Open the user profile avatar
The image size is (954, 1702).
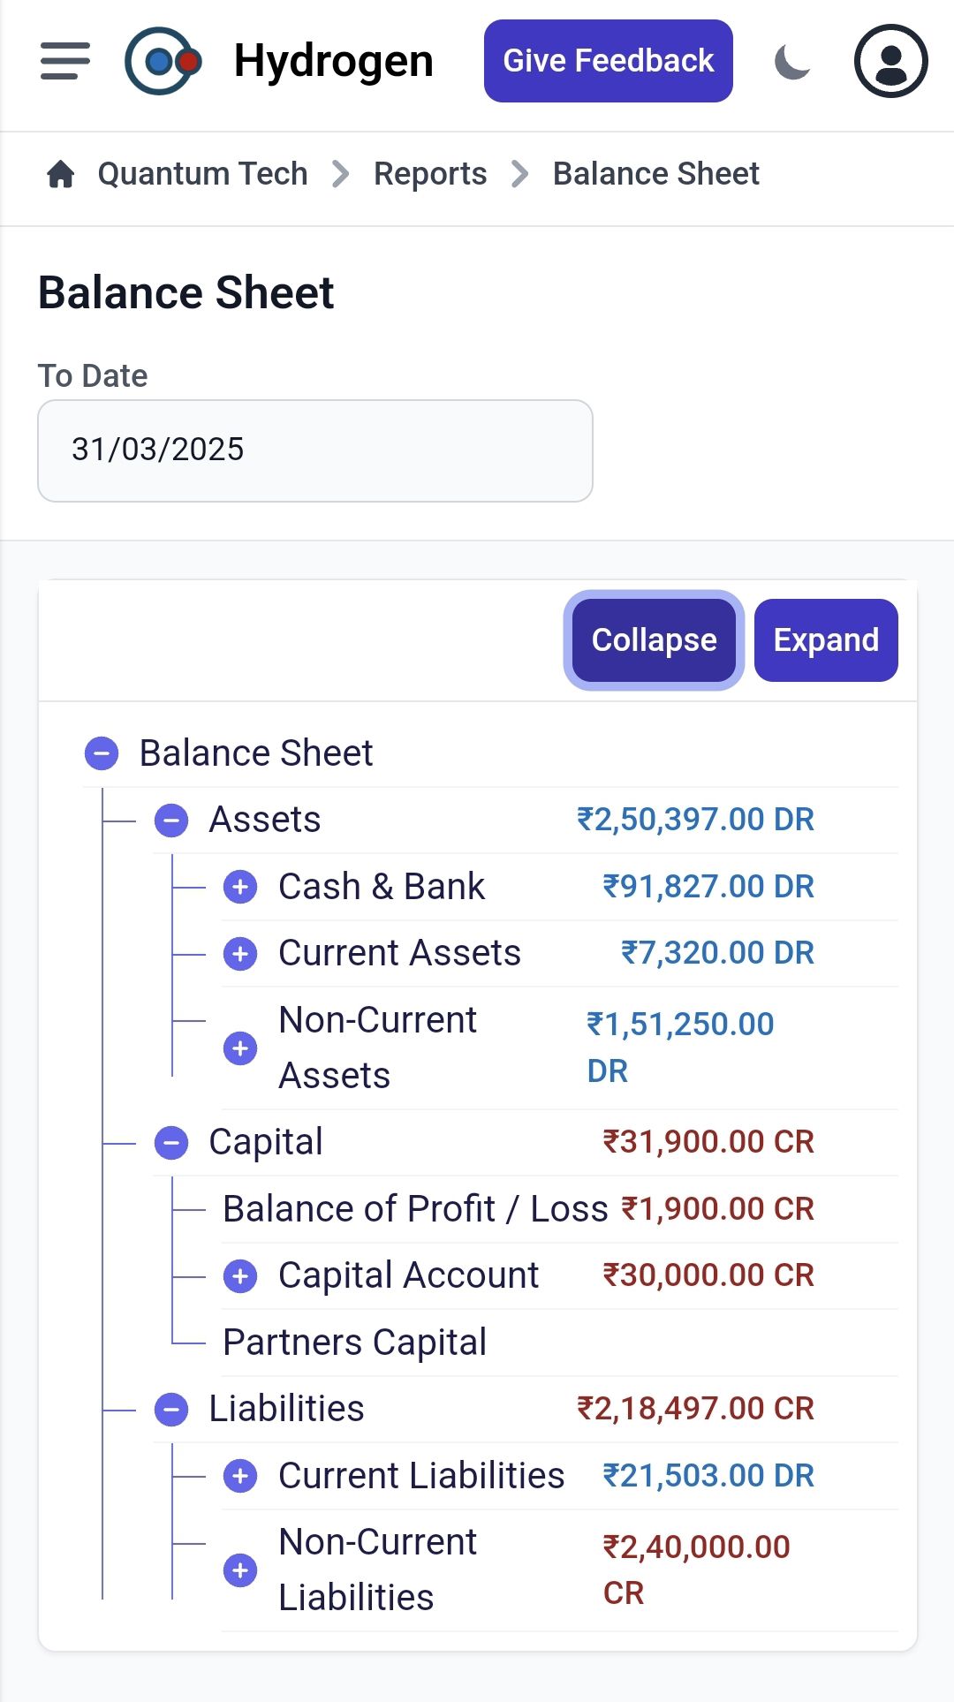click(x=890, y=61)
